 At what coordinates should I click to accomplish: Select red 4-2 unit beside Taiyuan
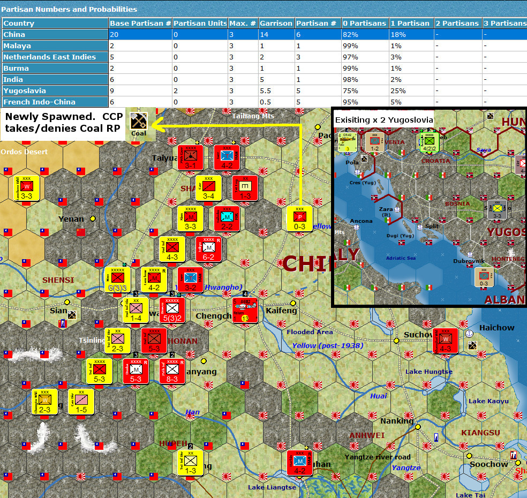click(227, 157)
